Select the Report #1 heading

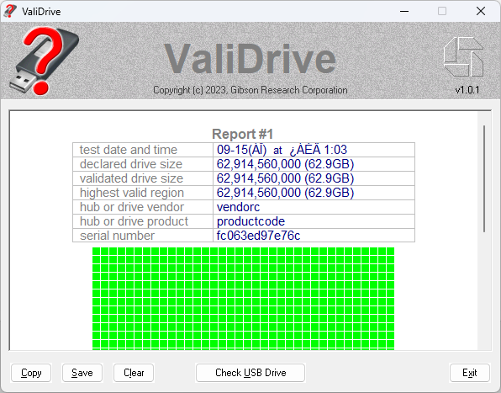click(x=242, y=134)
